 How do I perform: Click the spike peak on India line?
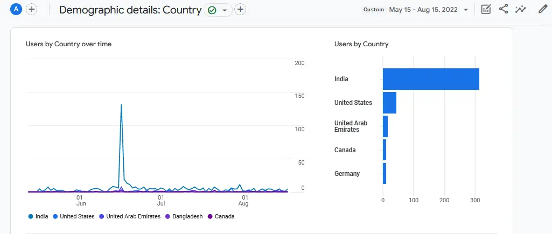pyautogui.click(x=121, y=104)
